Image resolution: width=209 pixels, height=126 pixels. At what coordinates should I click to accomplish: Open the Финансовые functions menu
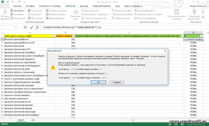18,18
